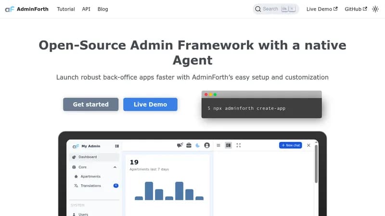Collapse the My Admin sidebar panel icon
Image resolution: width=385 pixels, height=216 pixels.
(117, 146)
